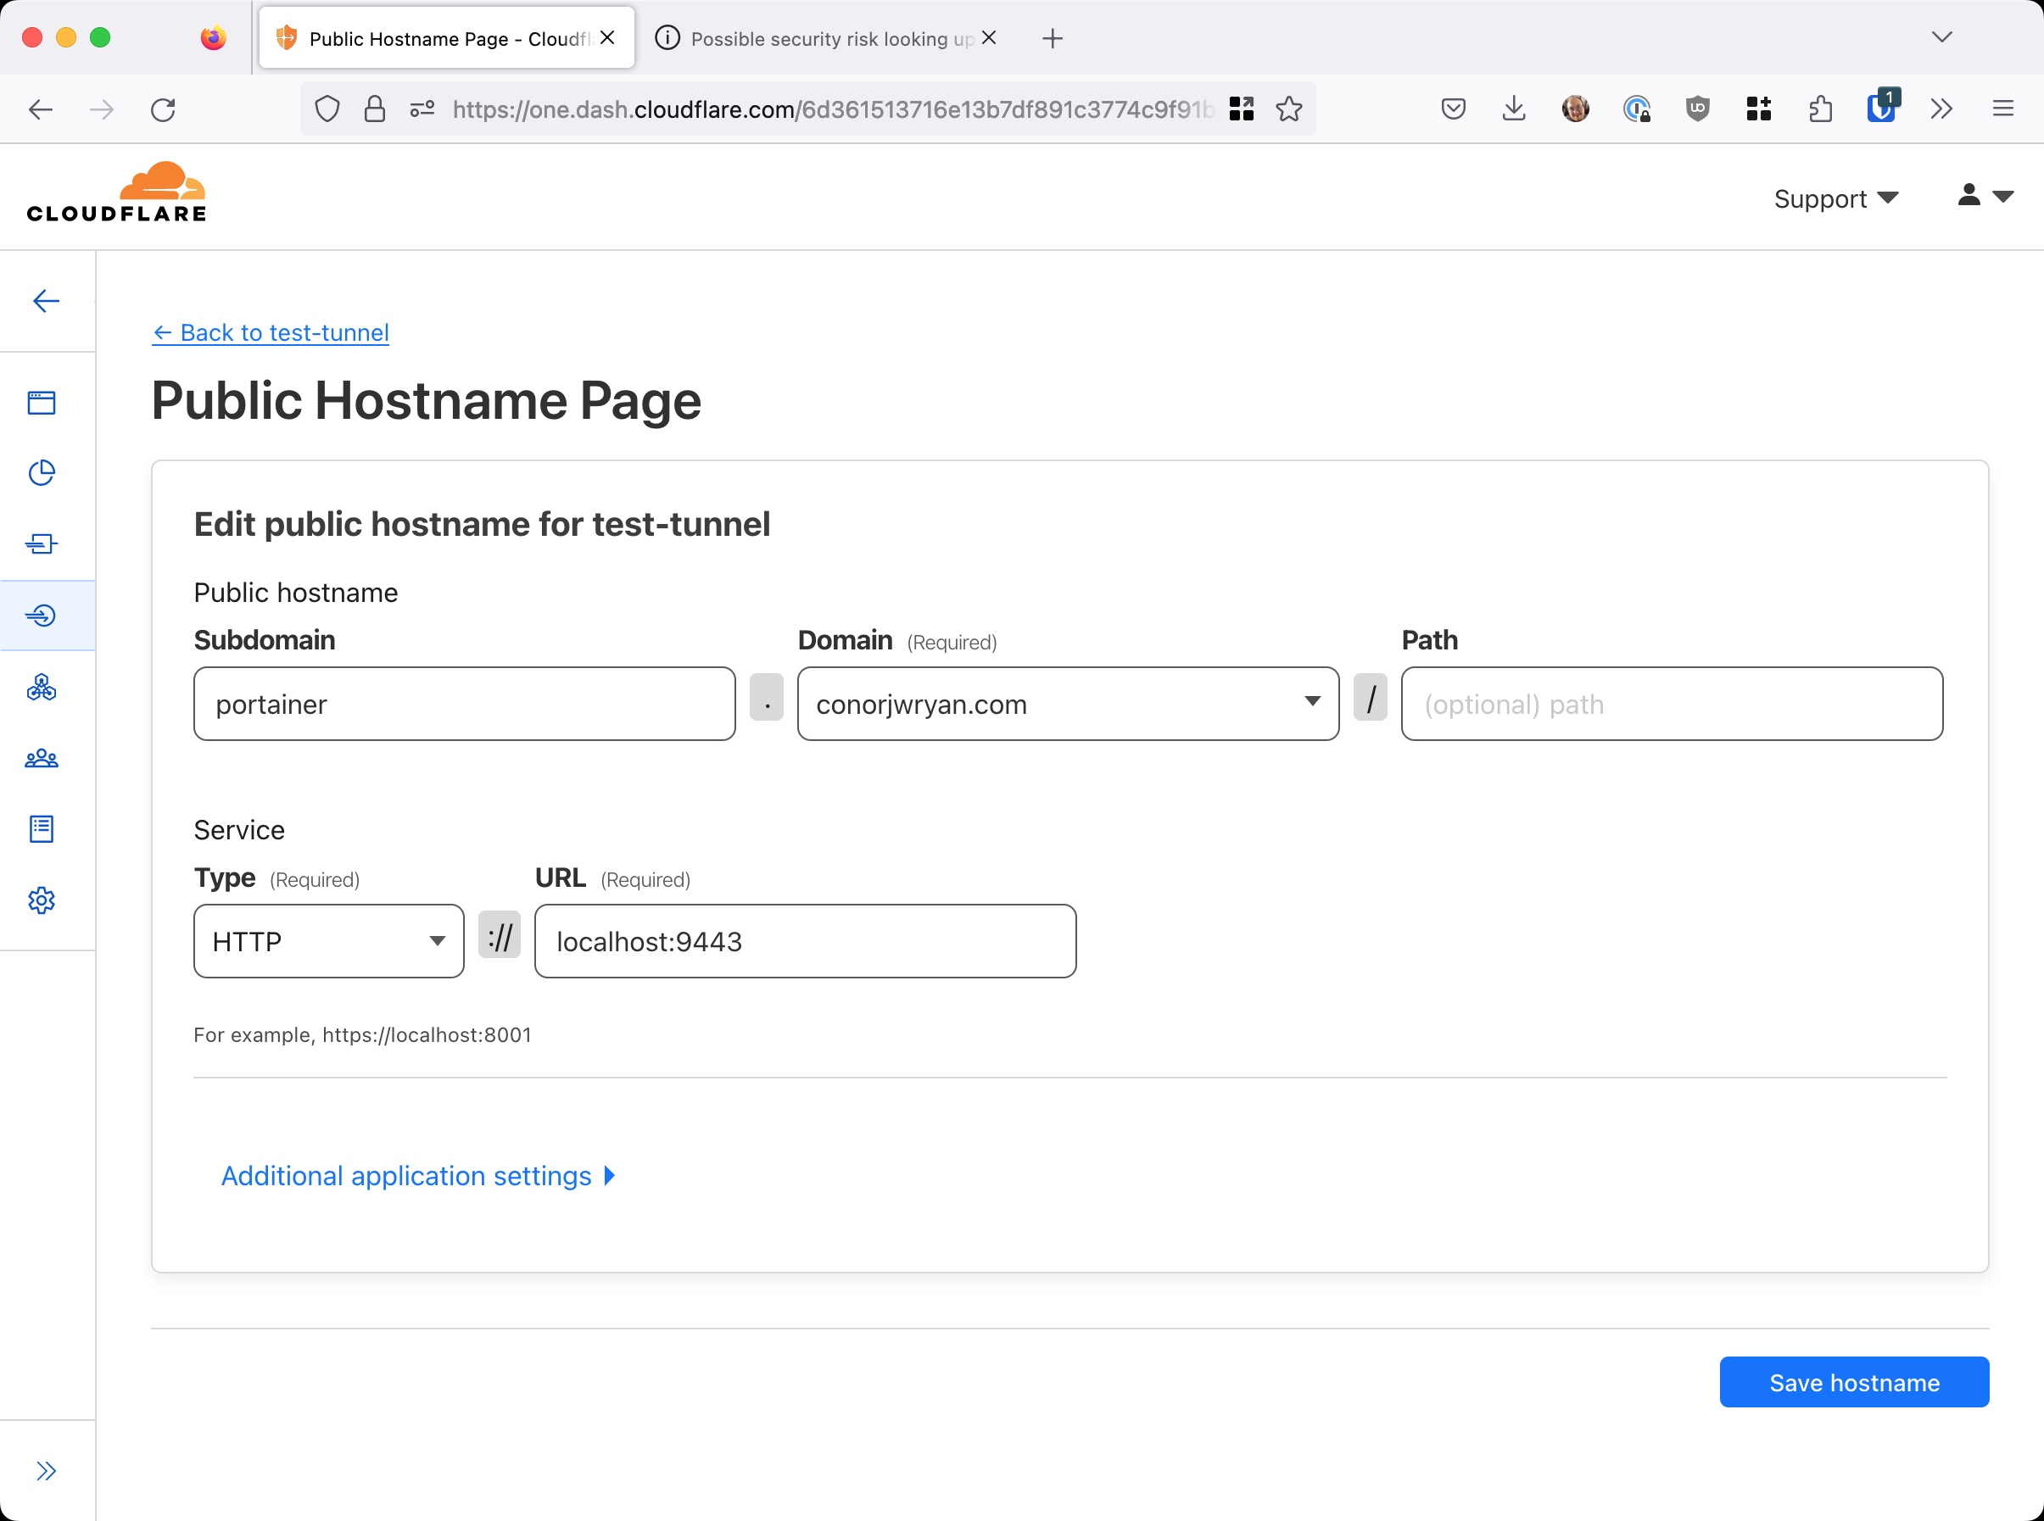Viewport: 2044px width, 1521px height.
Task: Click Save hostname
Action: click(1853, 1382)
